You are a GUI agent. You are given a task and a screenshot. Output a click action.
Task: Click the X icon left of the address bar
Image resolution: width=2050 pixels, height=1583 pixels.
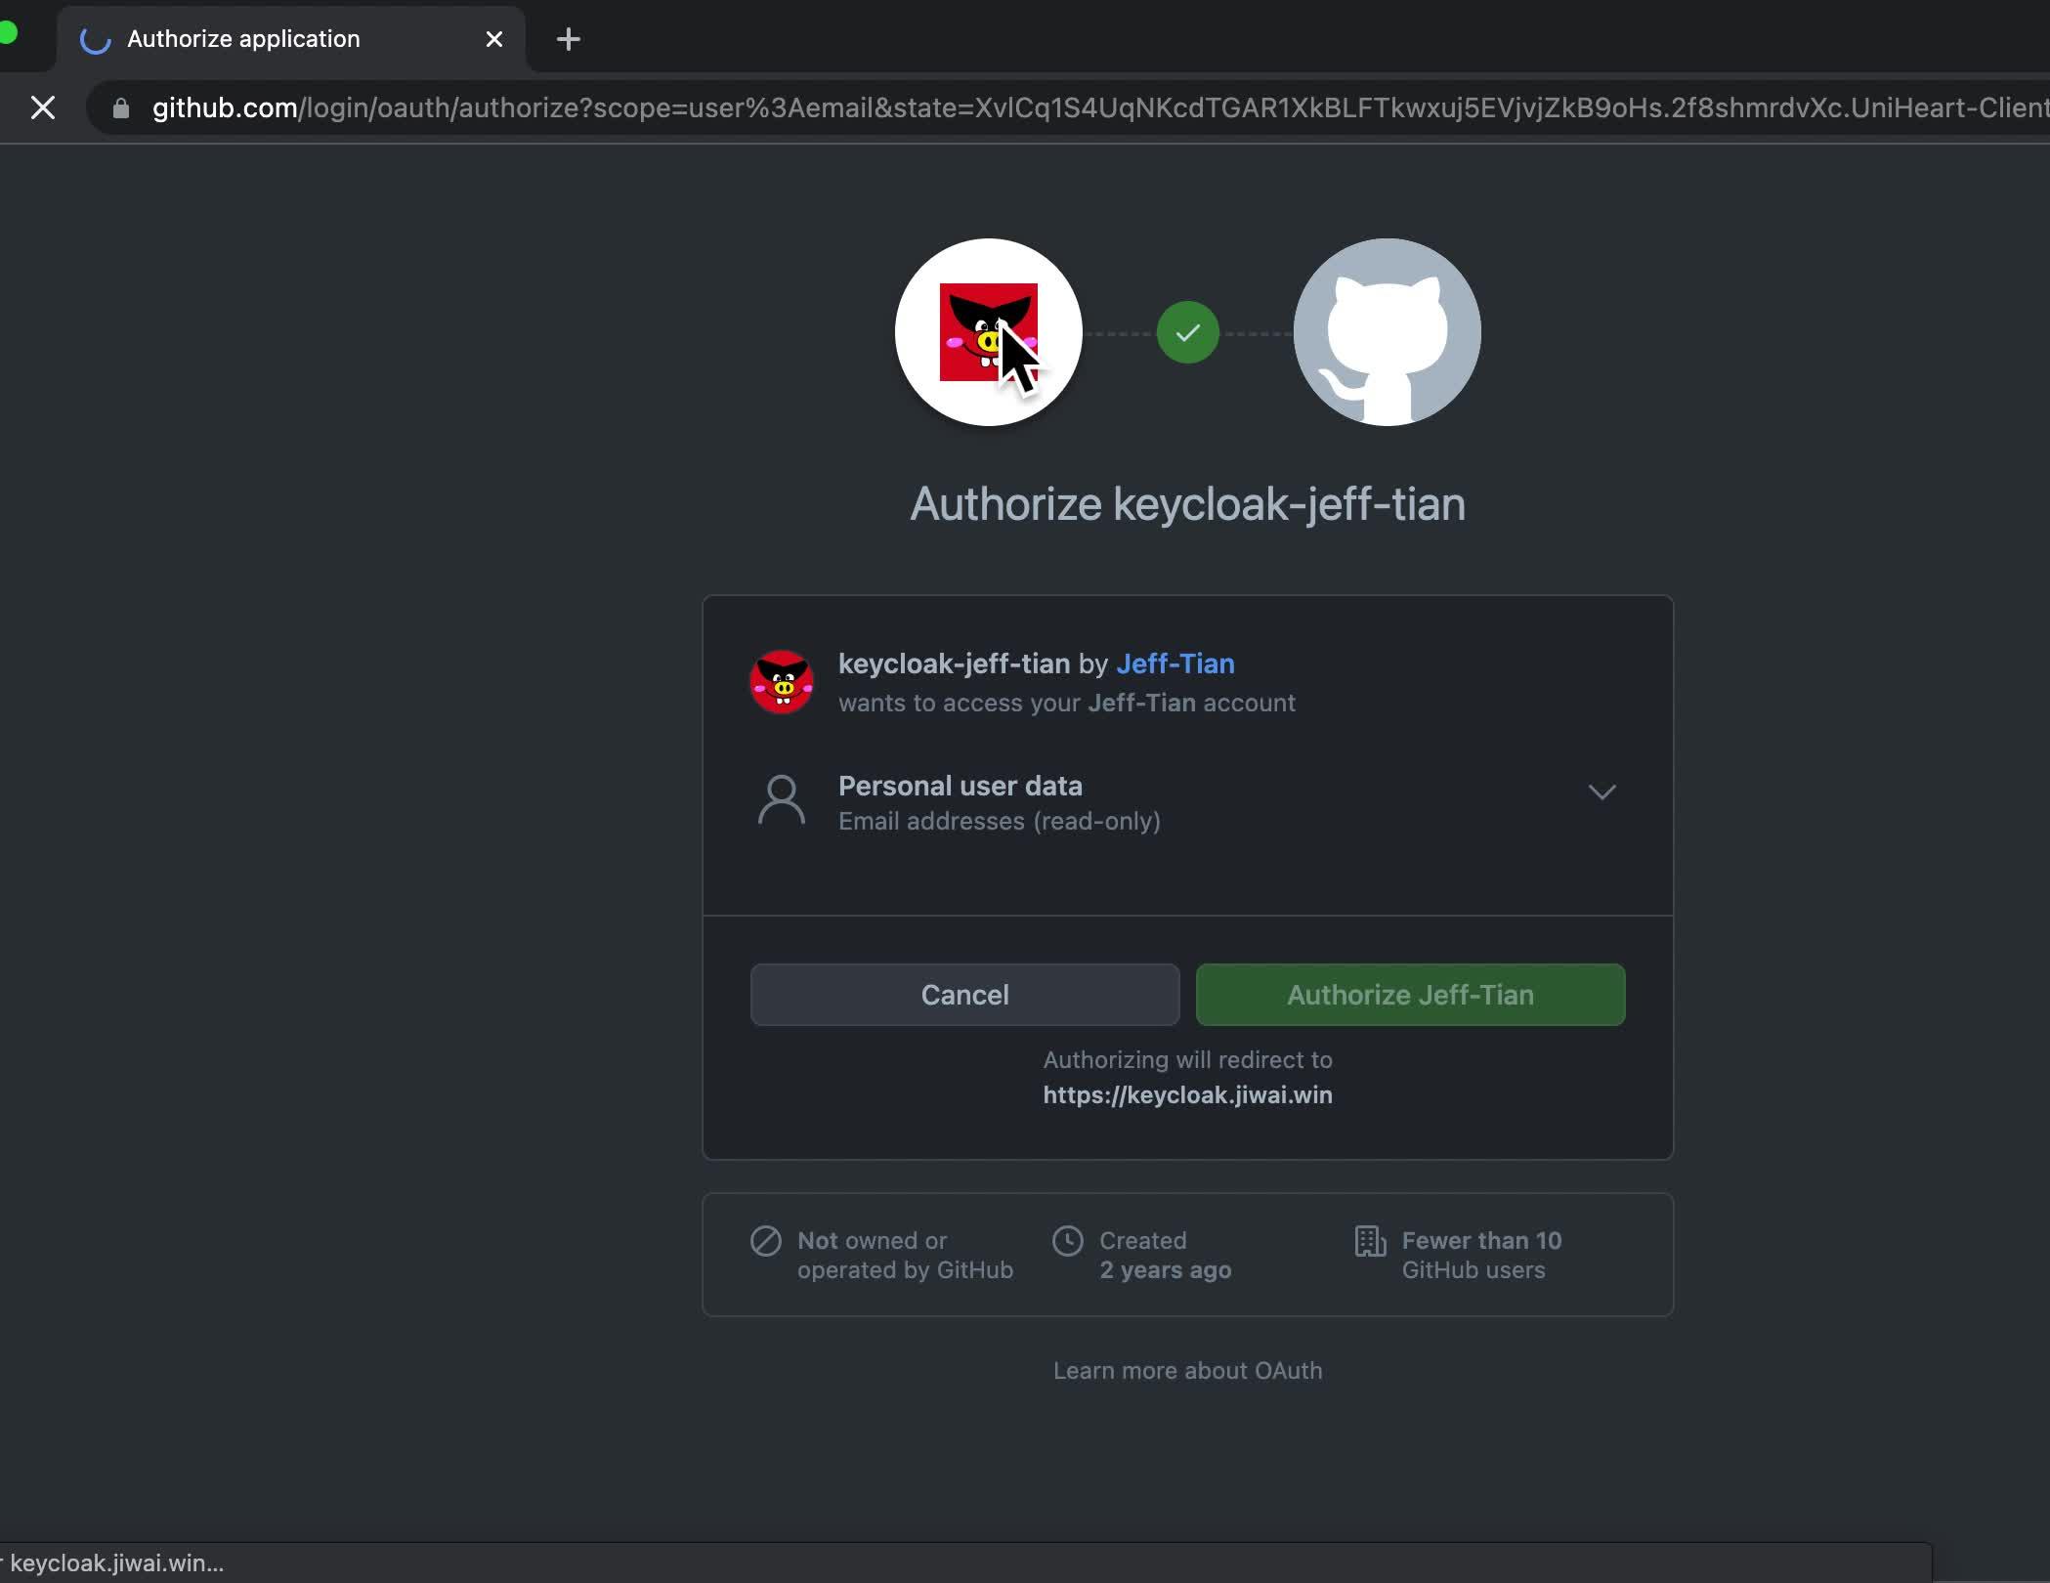[x=43, y=107]
